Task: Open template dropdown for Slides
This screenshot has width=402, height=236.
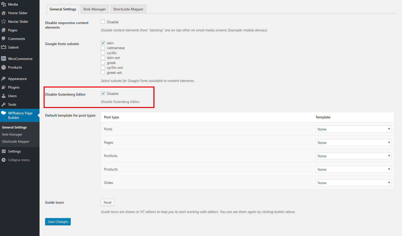Action: [353, 183]
